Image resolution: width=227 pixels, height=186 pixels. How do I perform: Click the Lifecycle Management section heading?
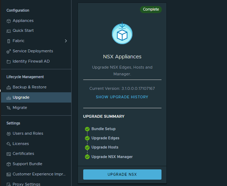[25, 77]
